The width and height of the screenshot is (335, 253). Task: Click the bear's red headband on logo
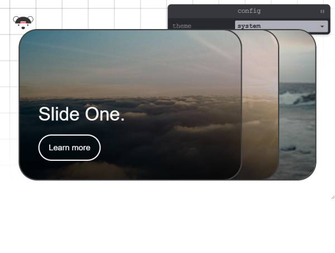23,22
